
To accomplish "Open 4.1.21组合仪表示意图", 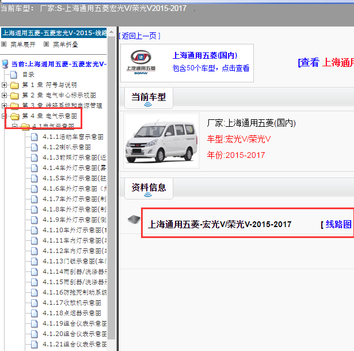I will click(74, 344).
